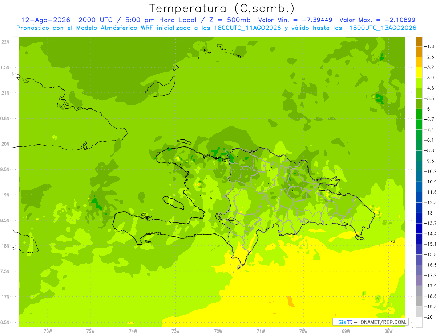436x336 pixels.
Task: Click the '-4.6' colorbar label
Action: 430,88
